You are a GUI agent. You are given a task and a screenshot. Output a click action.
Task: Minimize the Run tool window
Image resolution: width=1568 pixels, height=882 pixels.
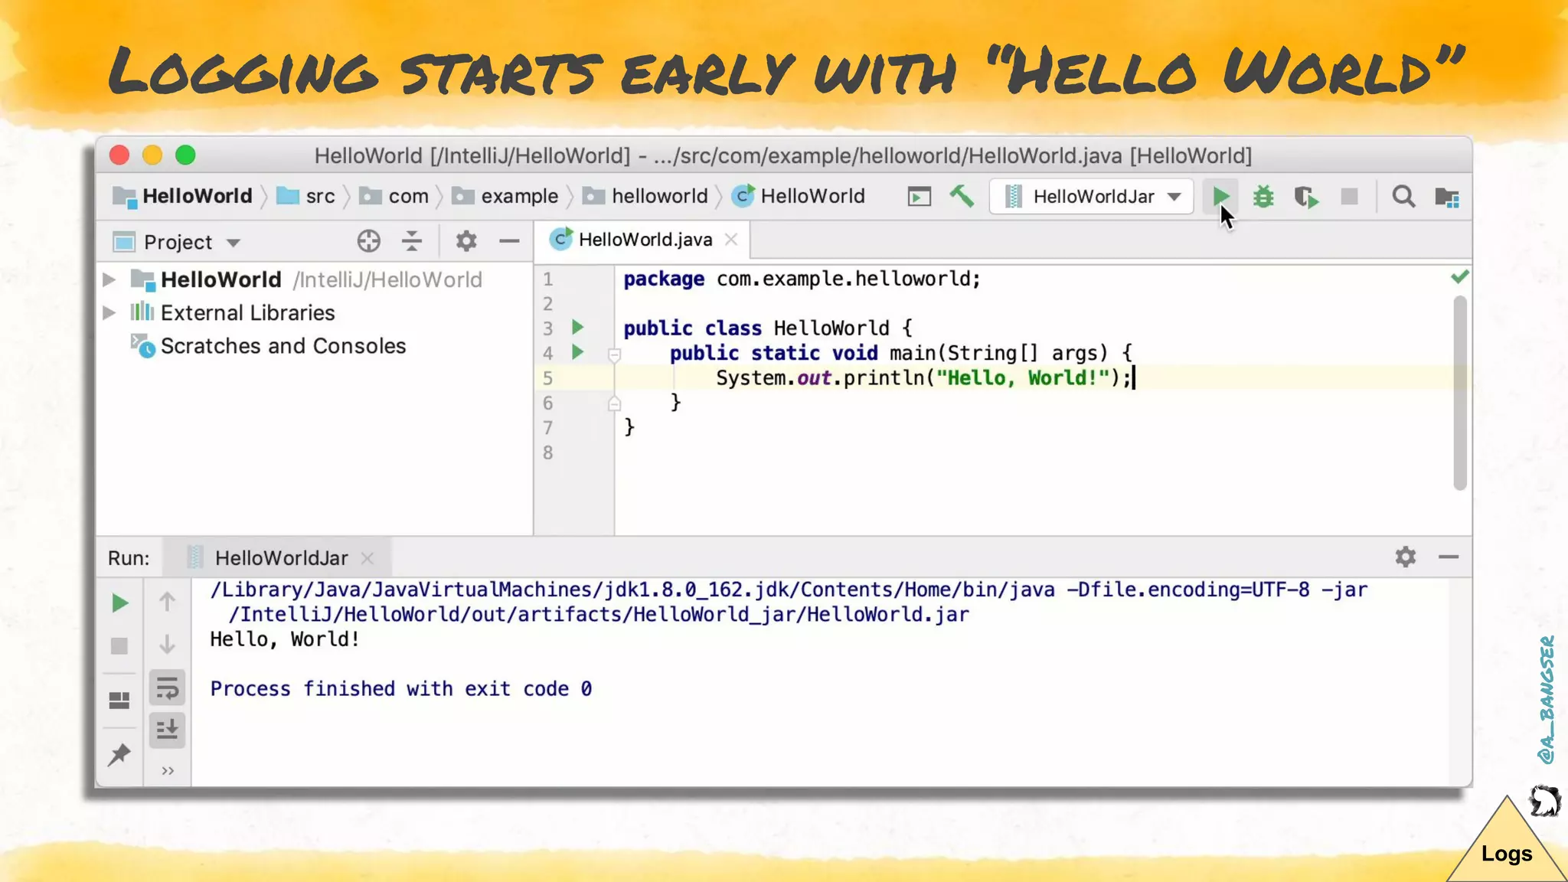(x=1449, y=557)
